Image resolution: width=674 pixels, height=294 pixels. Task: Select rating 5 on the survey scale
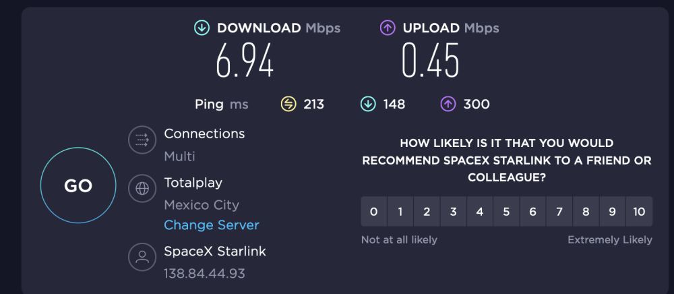(506, 212)
